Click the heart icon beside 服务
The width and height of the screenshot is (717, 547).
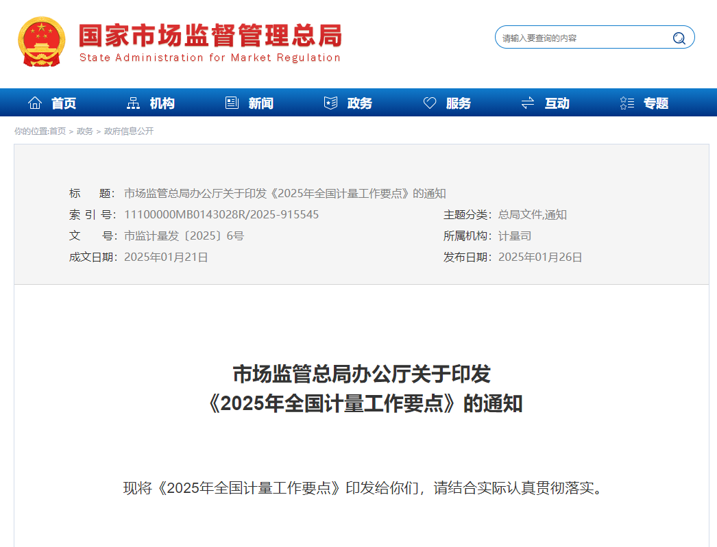pyautogui.click(x=430, y=103)
